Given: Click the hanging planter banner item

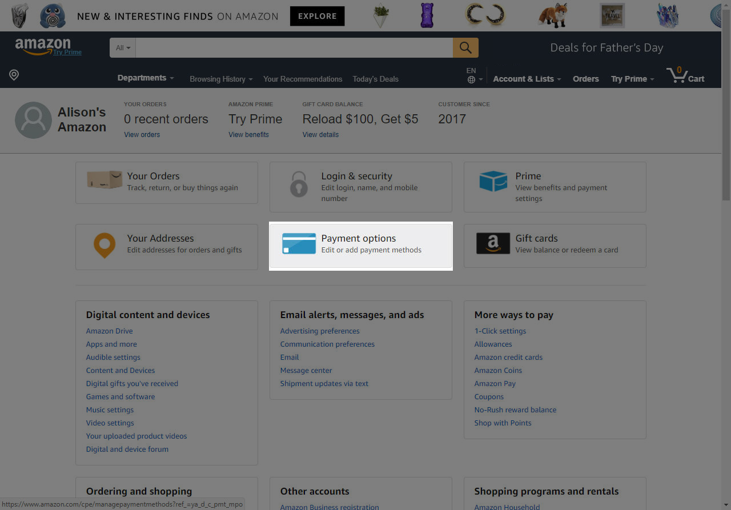Looking at the screenshot, I should pyautogui.click(x=380, y=15).
